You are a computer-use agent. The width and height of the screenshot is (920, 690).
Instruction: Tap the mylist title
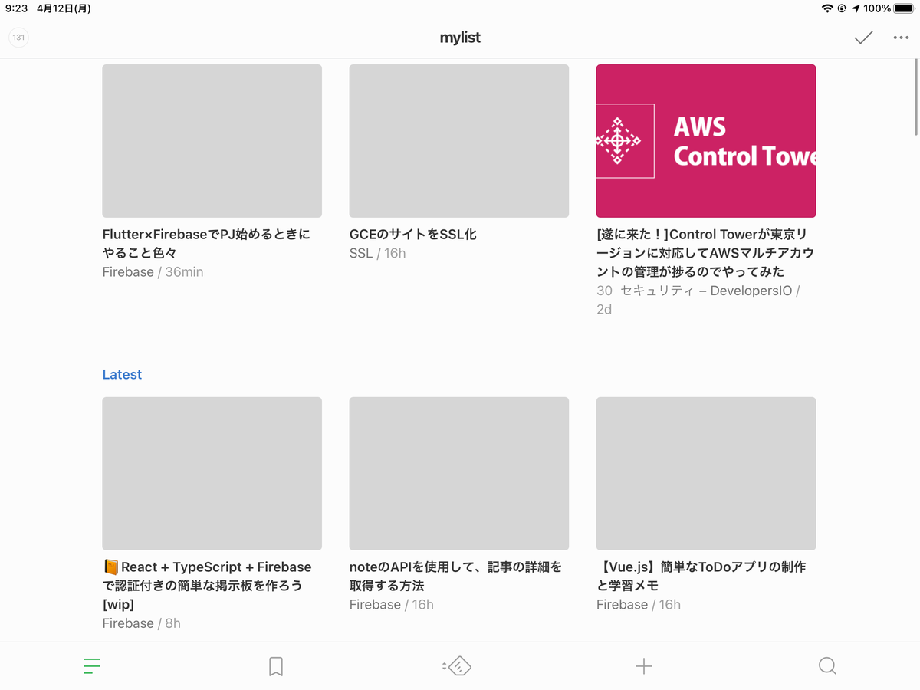click(x=460, y=38)
